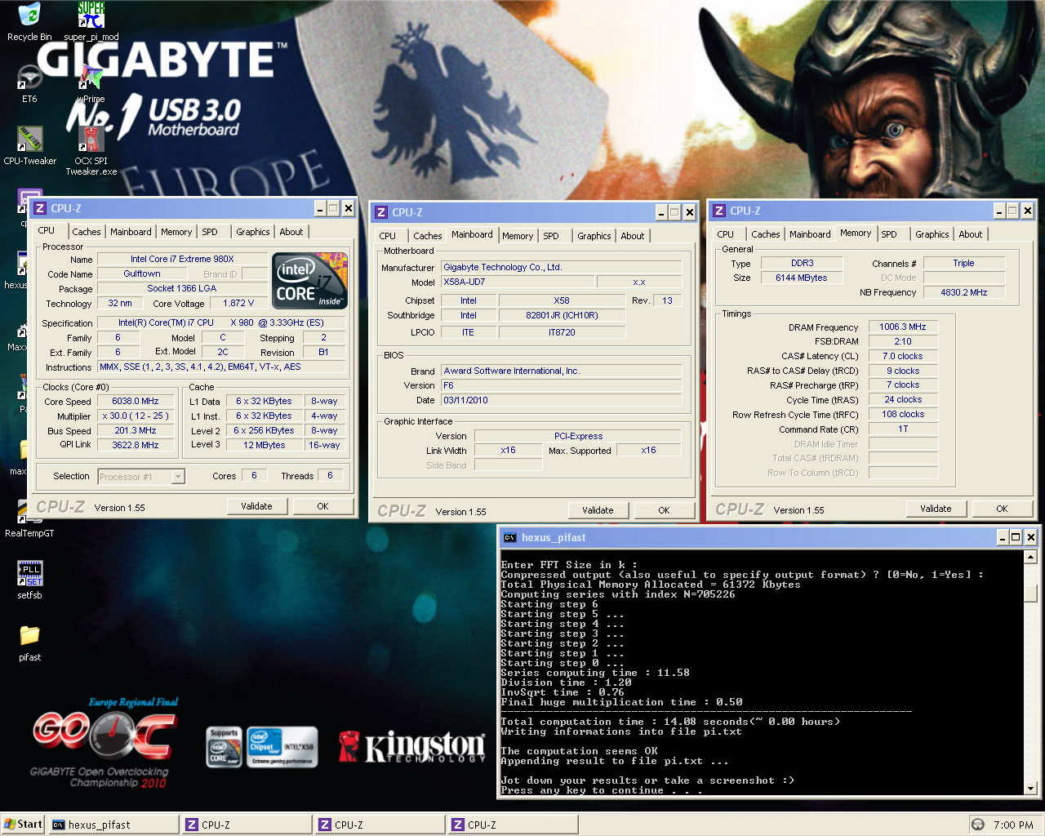Screen dimensions: 1045x836
Task: Open the Graphics tab in Mainboard CPU-Z window
Action: tap(594, 236)
